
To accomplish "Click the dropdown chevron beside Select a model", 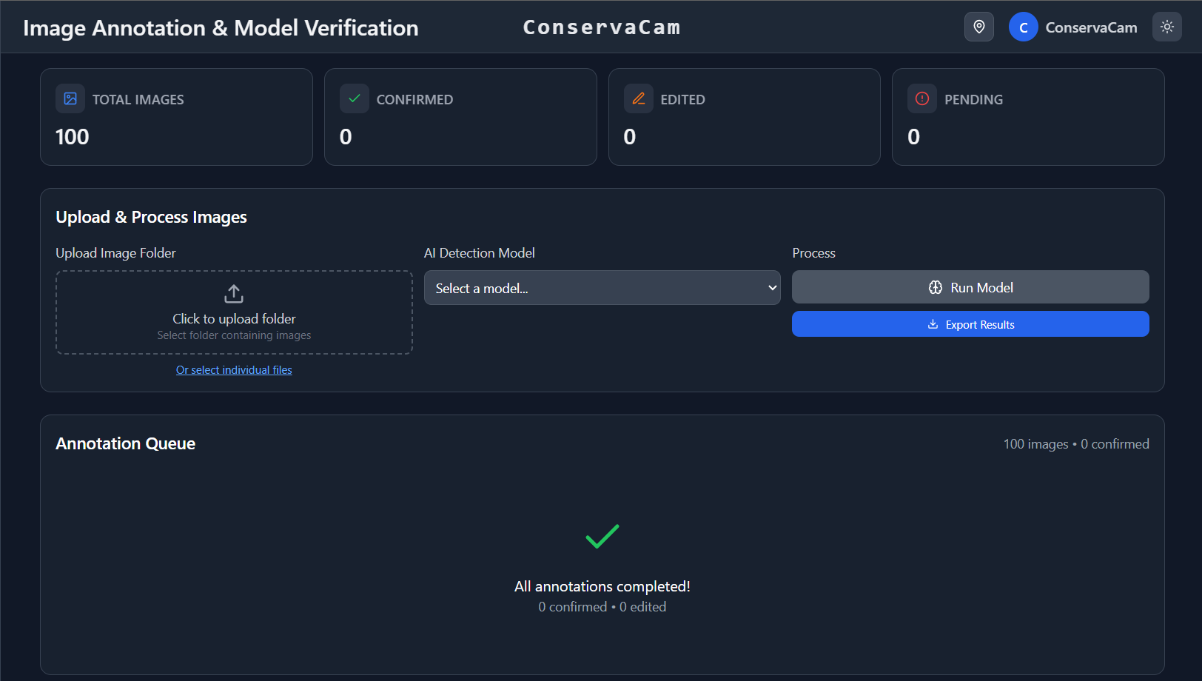I will click(772, 288).
